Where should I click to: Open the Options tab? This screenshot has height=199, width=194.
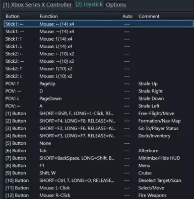tap(116, 5)
